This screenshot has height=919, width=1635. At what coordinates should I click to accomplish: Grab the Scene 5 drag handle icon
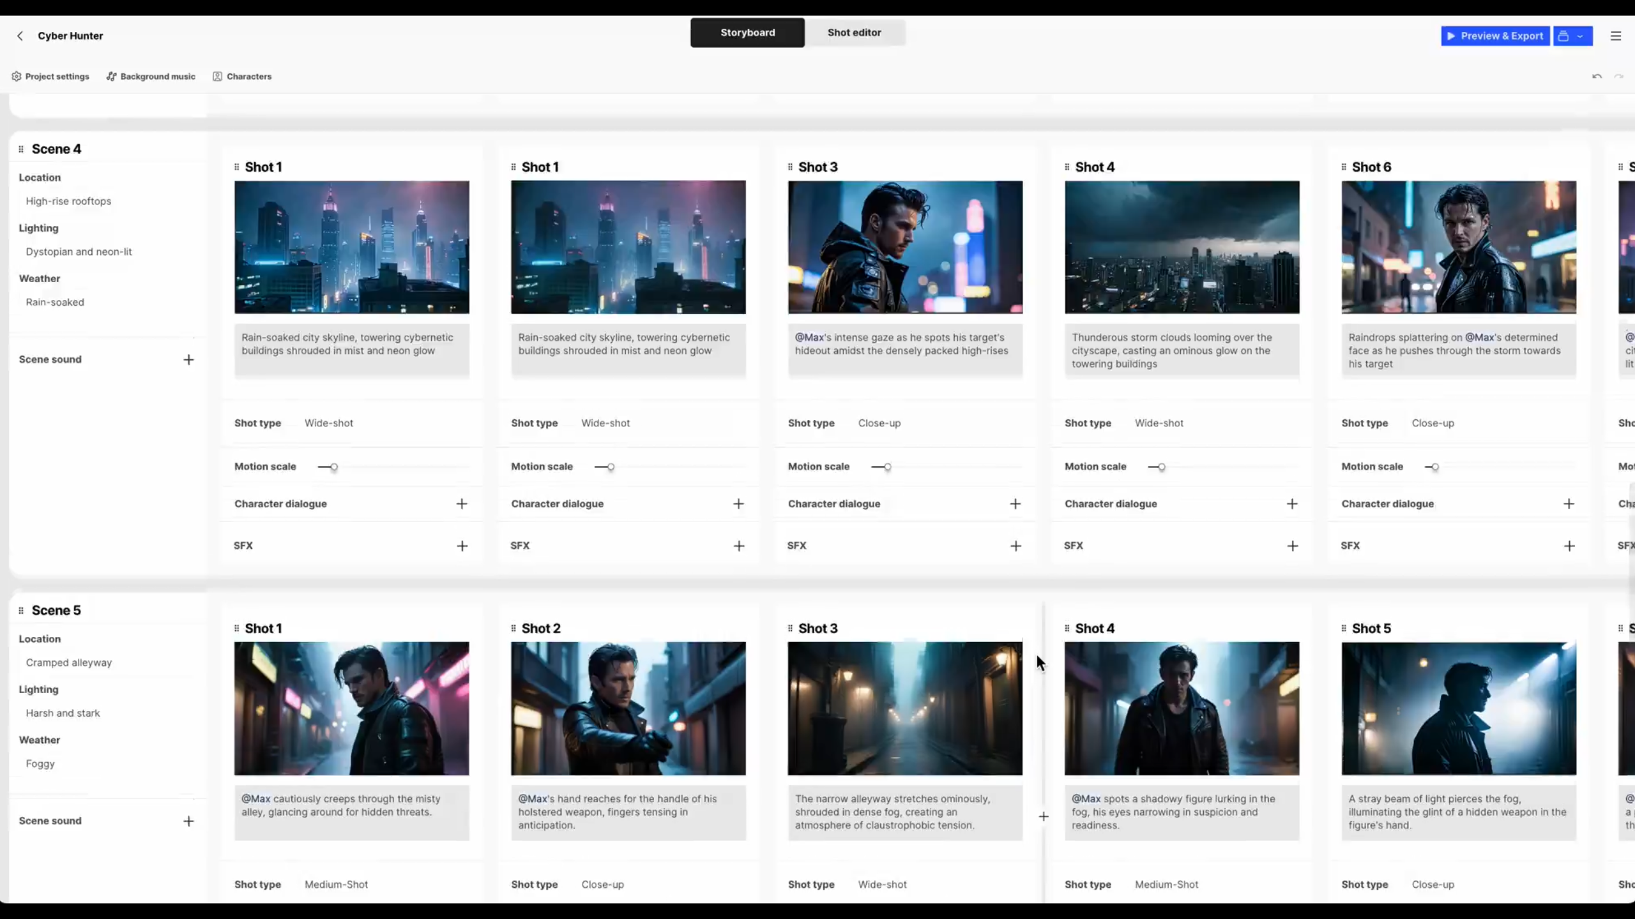(21, 611)
